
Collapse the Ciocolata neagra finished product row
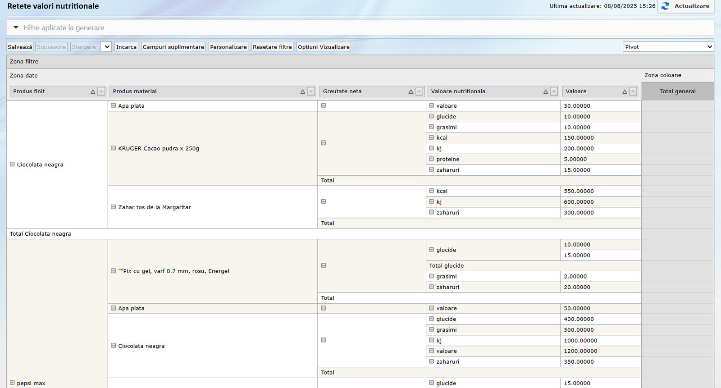12,164
